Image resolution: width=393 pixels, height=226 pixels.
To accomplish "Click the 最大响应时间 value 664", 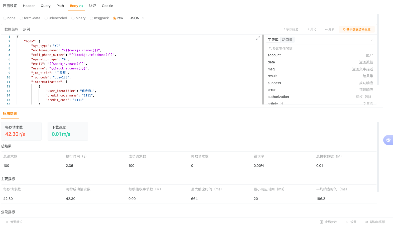I will click(x=194, y=199).
